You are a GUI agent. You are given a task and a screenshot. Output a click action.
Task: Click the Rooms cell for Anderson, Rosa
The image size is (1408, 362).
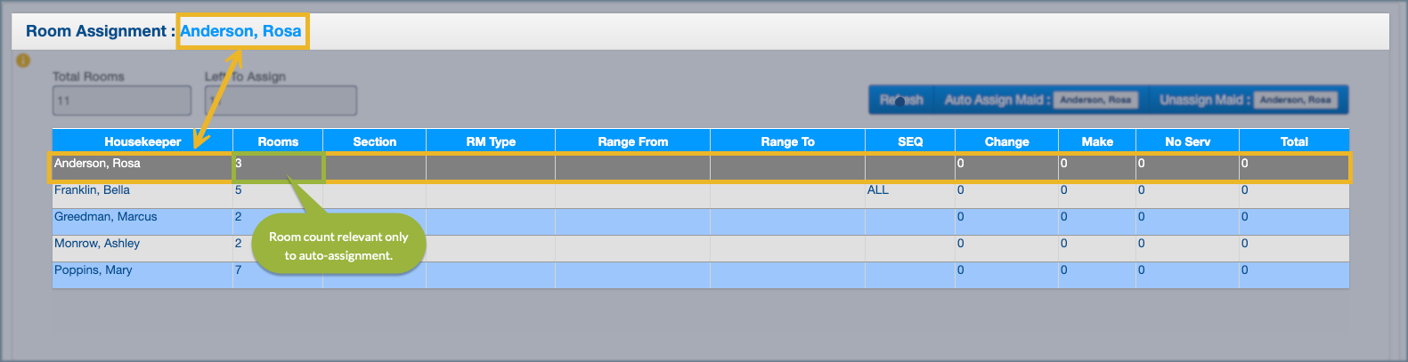(x=278, y=165)
